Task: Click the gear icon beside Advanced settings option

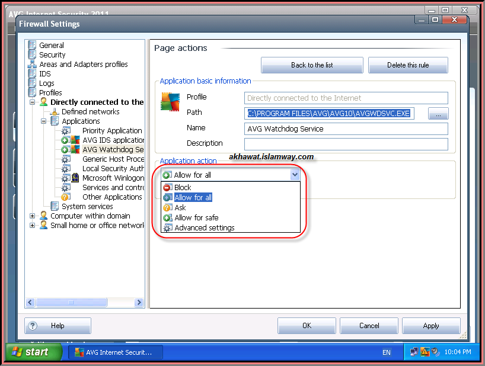Action: coord(168,228)
